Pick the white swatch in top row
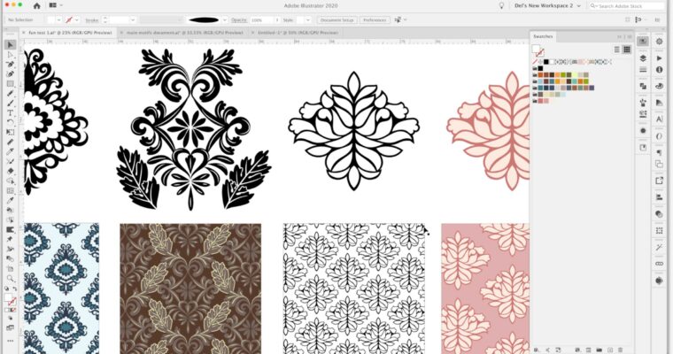 point(552,62)
